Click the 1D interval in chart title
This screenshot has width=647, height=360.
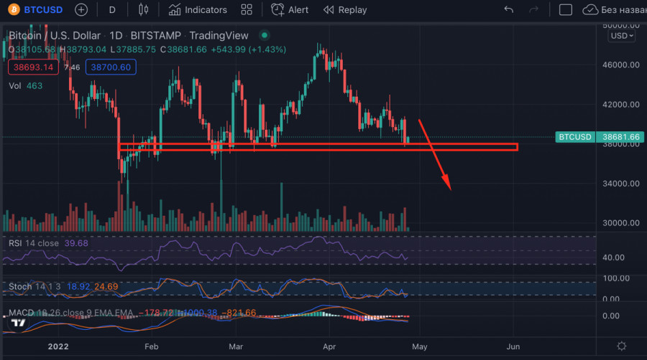tap(116, 35)
